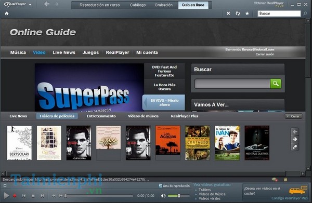Click the Buscar panel search text box
The width and height of the screenshot is (312, 203).
(232, 84)
